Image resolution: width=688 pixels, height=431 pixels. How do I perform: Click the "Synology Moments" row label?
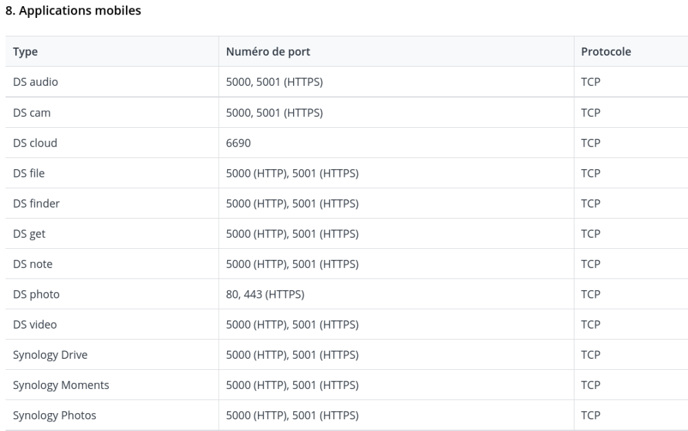tap(61, 385)
